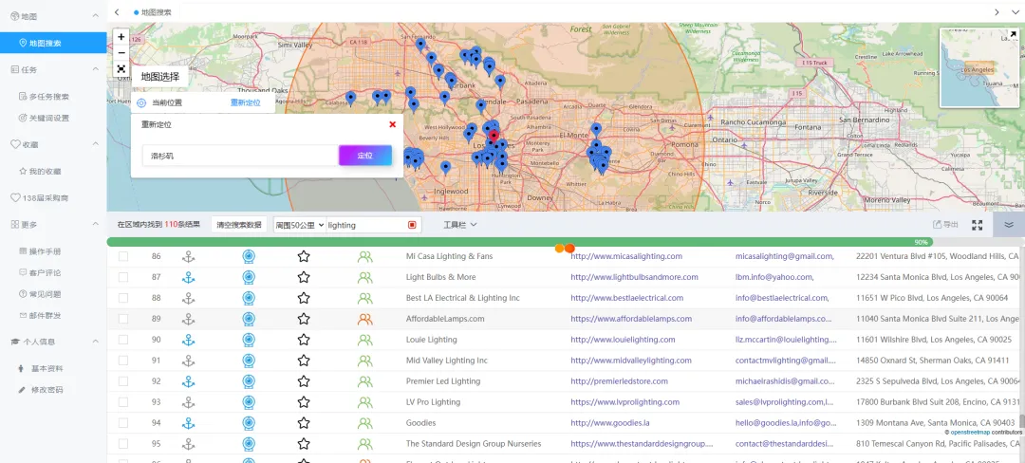Tick the checkbox for row 94
The image size is (1025, 463).
coord(123,423)
